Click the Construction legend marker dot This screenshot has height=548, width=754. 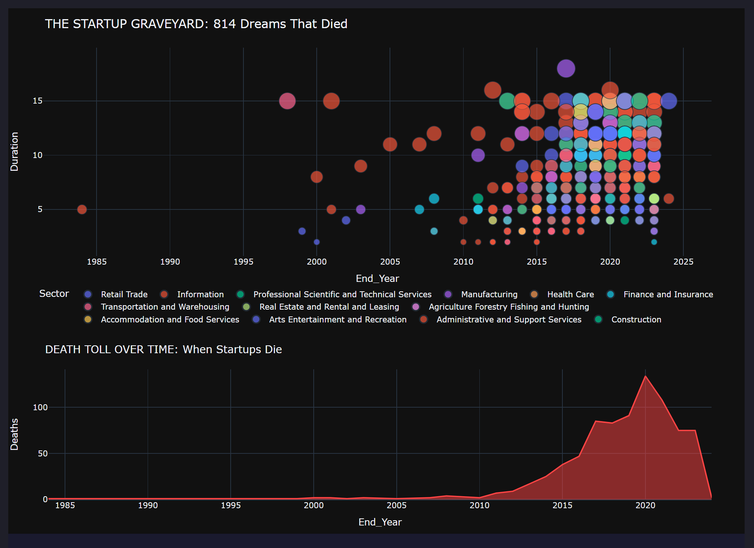(598, 320)
